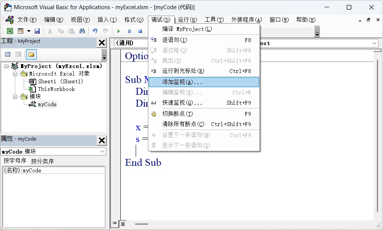Image resolution: width=383 pixels, height=230 pixels.
Task: Click the Save toolbar icon
Action: [x=37, y=31]
